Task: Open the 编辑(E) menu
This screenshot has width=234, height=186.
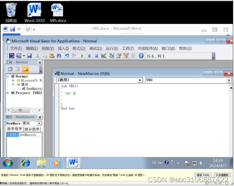Action: coord(32,49)
